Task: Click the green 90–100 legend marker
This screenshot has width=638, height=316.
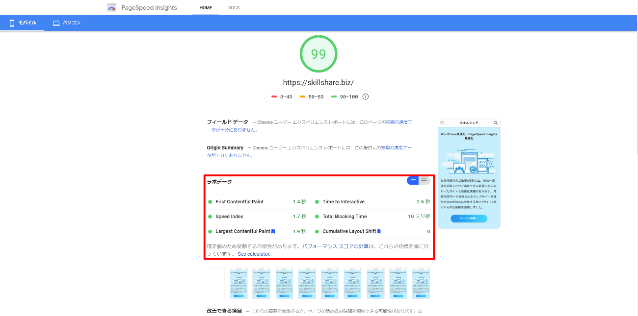Action: pos(334,97)
